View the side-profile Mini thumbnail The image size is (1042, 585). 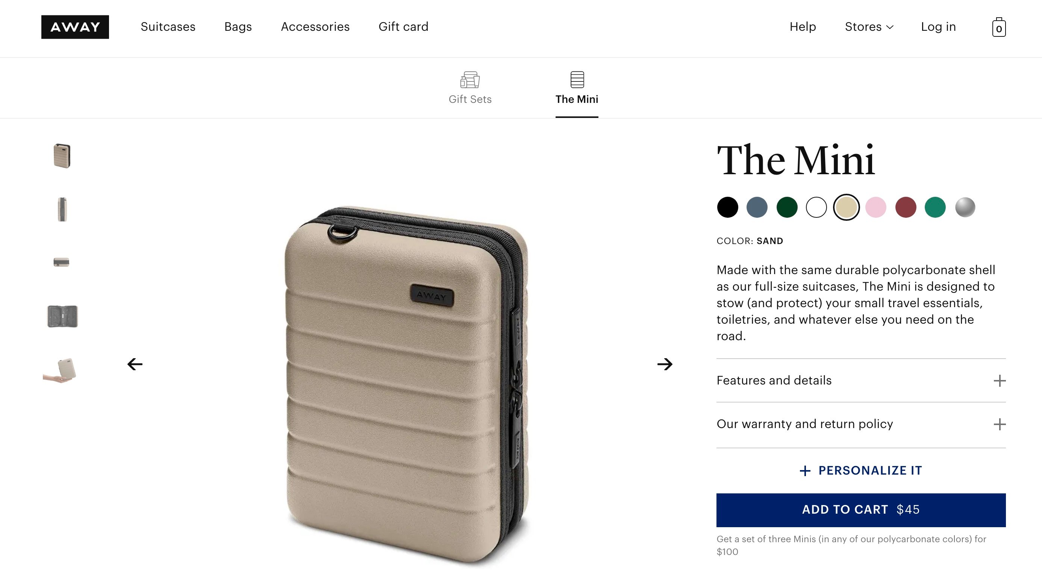(62, 209)
